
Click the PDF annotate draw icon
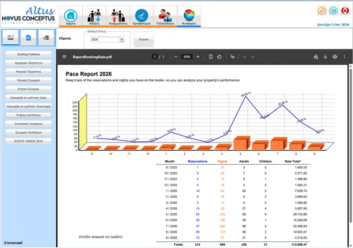coord(232,57)
